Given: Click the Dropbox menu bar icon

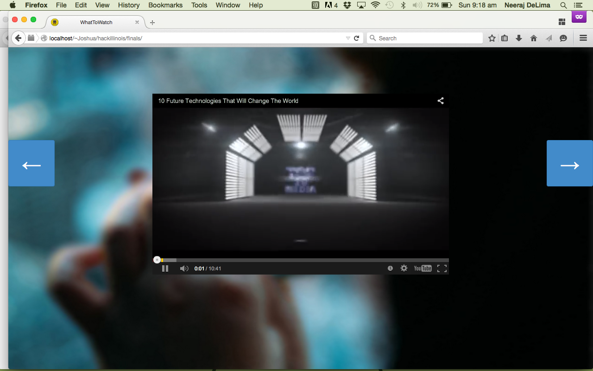Looking at the screenshot, I should [x=347, y=5].
